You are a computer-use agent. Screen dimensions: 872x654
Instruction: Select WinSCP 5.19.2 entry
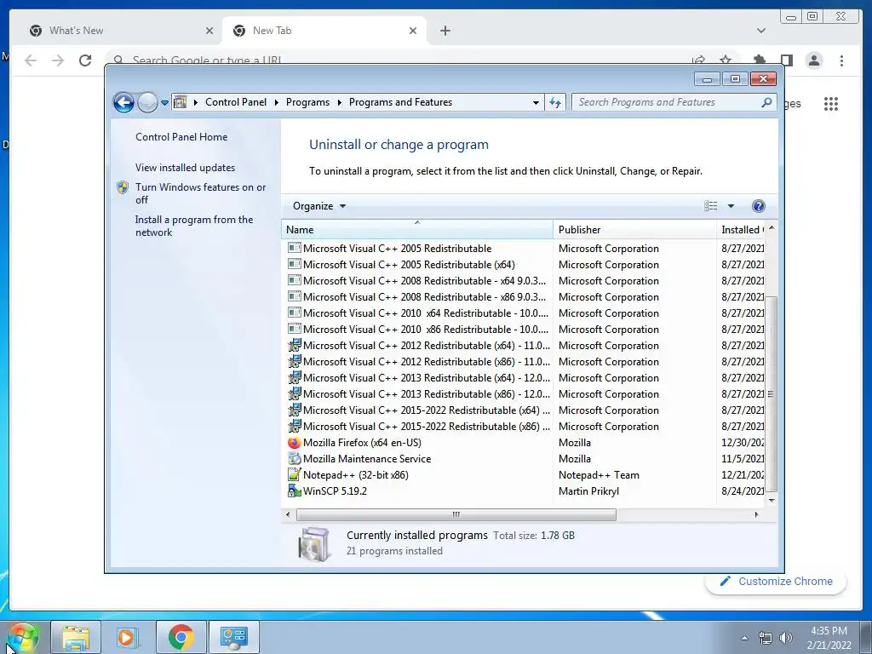[335, 491]
